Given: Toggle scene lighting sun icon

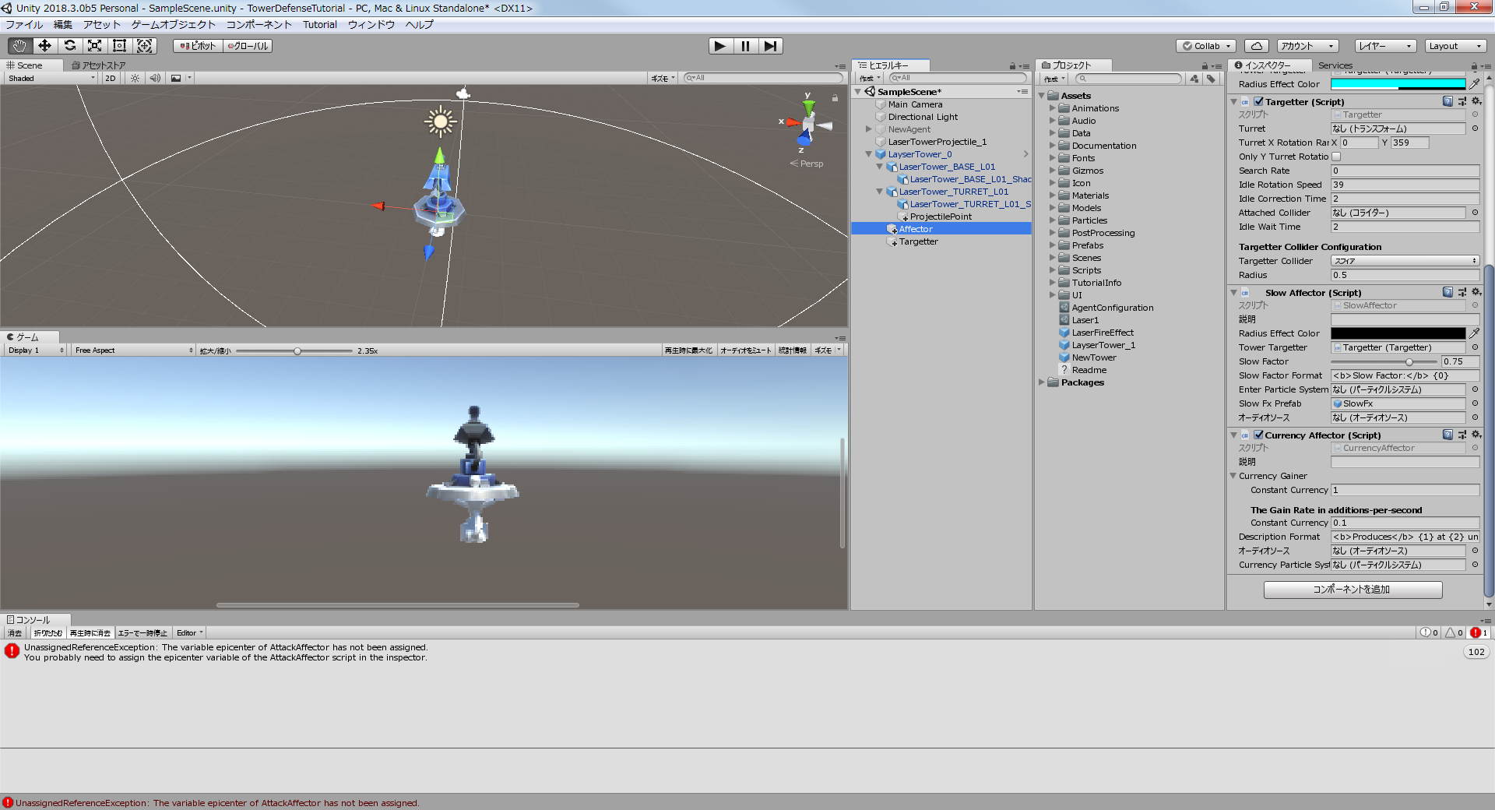Looking at the screenshot, I should [x=135, y=78].
